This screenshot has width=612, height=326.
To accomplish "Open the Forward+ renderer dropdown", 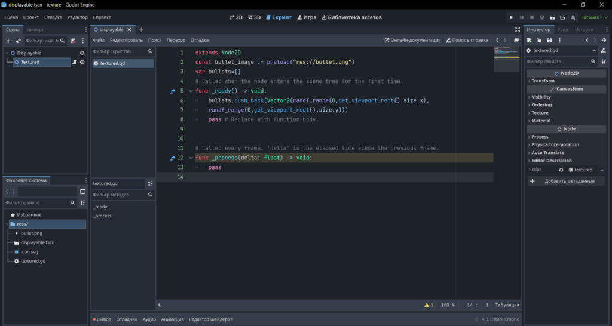I will point(594,17).
